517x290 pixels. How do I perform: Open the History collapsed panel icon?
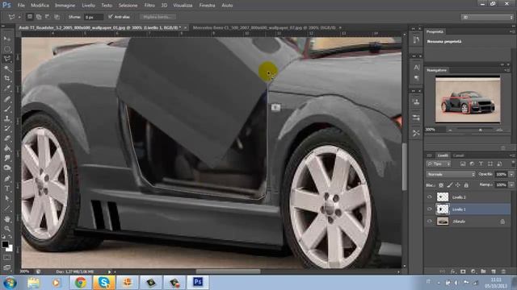pyautogui.click(x=417, y=39)
